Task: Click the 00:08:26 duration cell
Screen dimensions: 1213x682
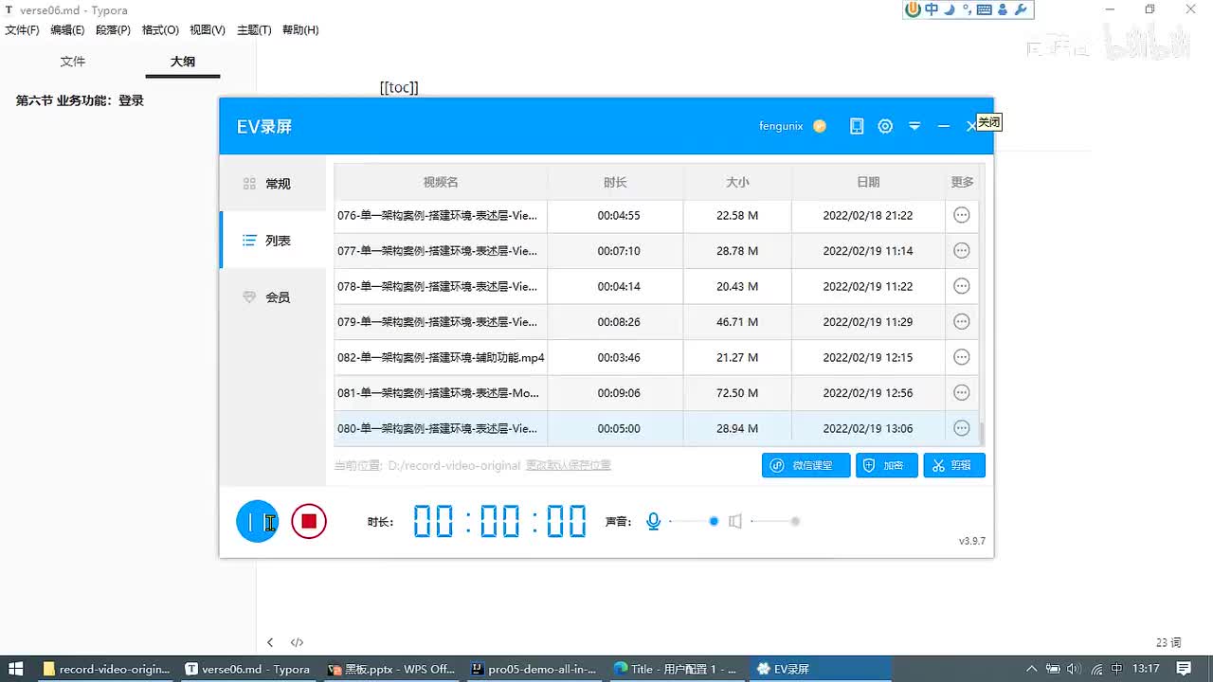Action: tap(618, 322)
